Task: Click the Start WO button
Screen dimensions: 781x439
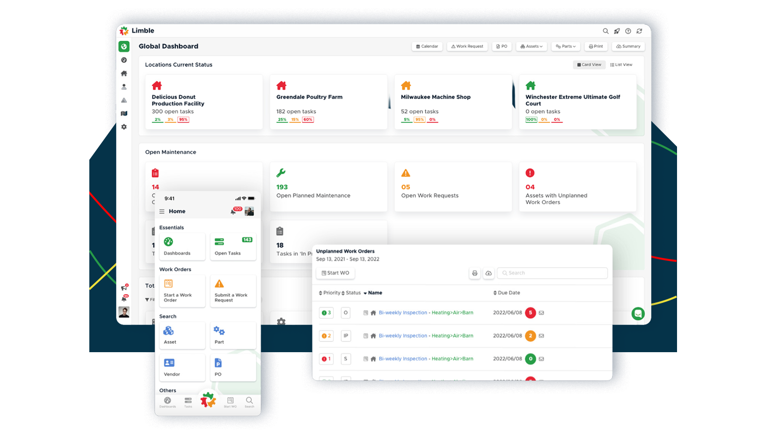Action: pos(335,273)
